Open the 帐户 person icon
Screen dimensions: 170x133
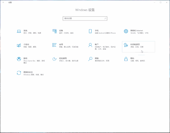click(90, 45)
